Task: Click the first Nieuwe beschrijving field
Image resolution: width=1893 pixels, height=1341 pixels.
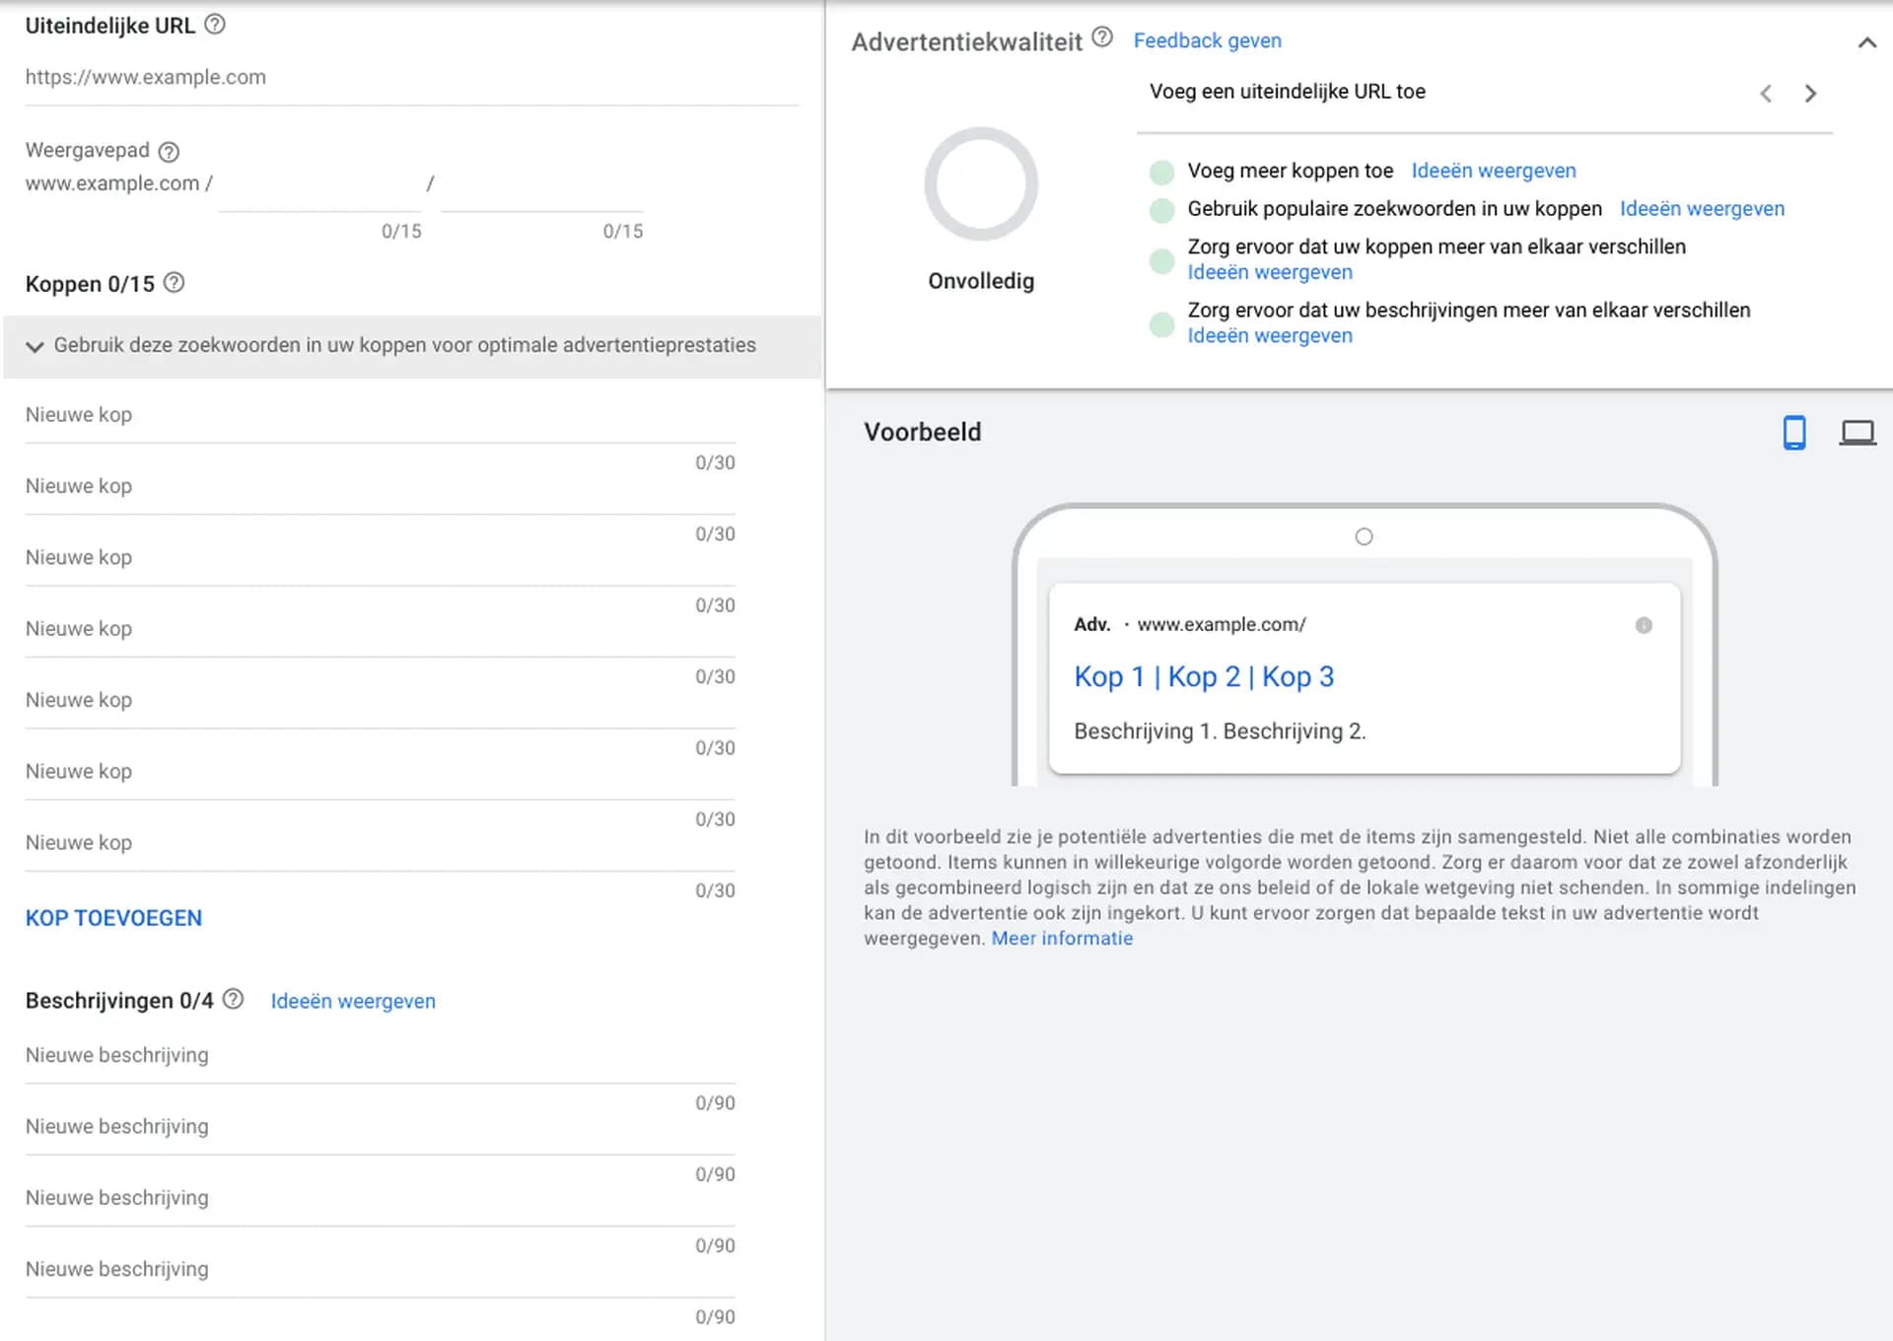Action: pos(380,1056)
